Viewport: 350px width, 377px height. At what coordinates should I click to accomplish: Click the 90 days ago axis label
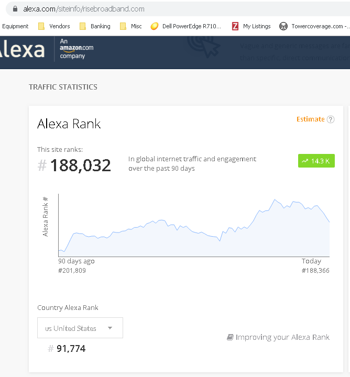76,261
